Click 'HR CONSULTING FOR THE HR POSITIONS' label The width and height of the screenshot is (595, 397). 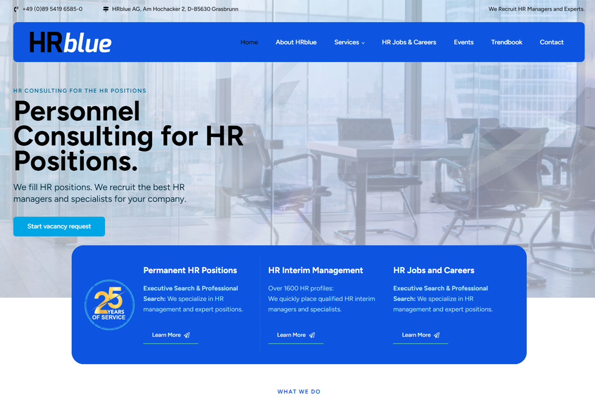click(80, 91)
